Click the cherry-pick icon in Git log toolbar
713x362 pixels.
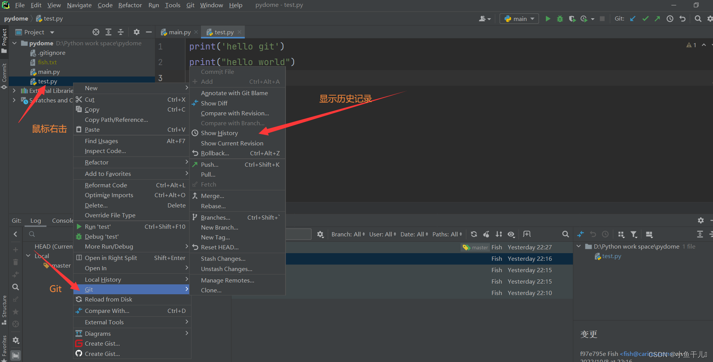pos(486,234)
